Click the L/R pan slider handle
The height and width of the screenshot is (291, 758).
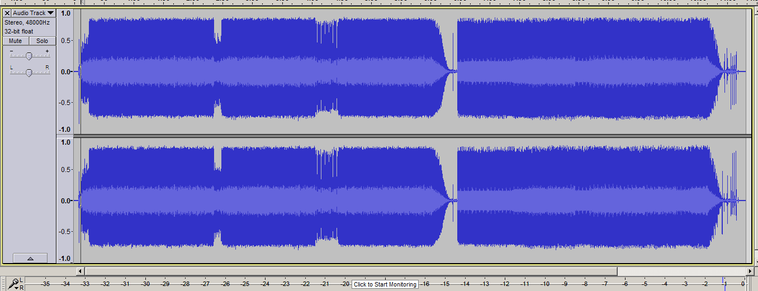click(29, 72)
